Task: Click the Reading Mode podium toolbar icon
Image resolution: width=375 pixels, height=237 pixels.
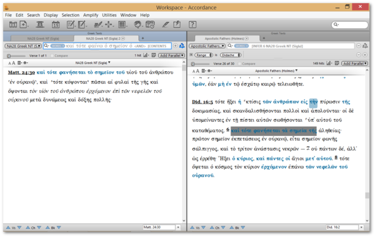Action: coord(40,24)
